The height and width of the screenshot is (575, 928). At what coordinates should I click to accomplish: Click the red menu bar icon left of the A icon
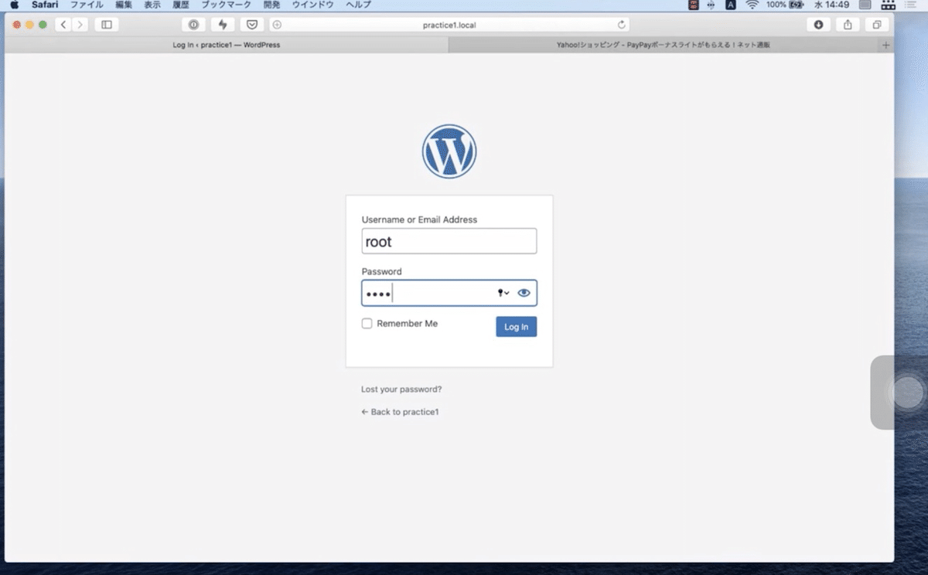(x=694, y=5)
